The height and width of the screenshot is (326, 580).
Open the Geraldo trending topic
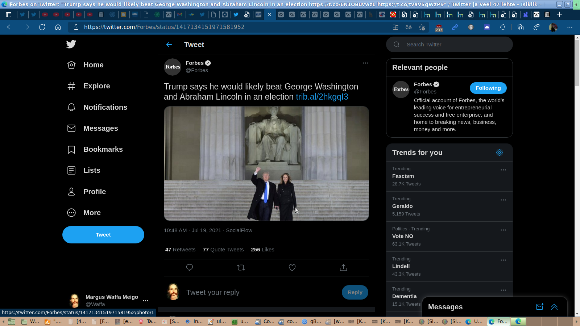pos(449,206)
